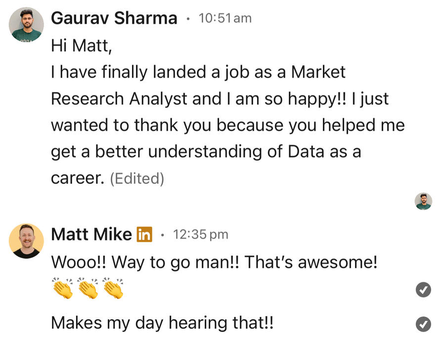
Task: Click the first clapping hands emoji
Action: (x=62, y=288)
